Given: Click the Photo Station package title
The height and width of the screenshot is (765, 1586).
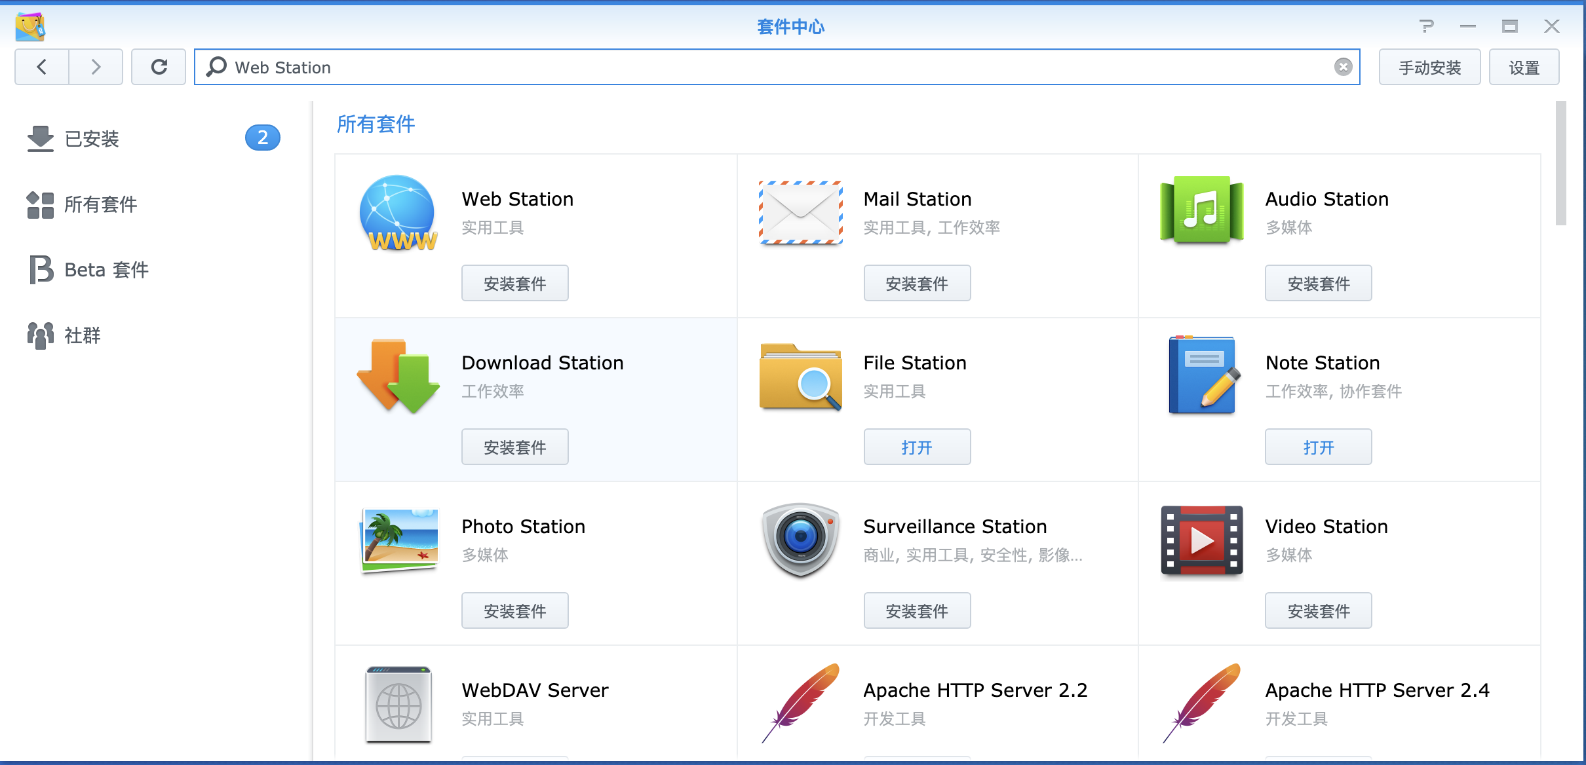Looking at the screenshot, I should tap(523, 526).
